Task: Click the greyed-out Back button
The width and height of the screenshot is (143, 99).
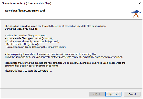Action: 97,94
